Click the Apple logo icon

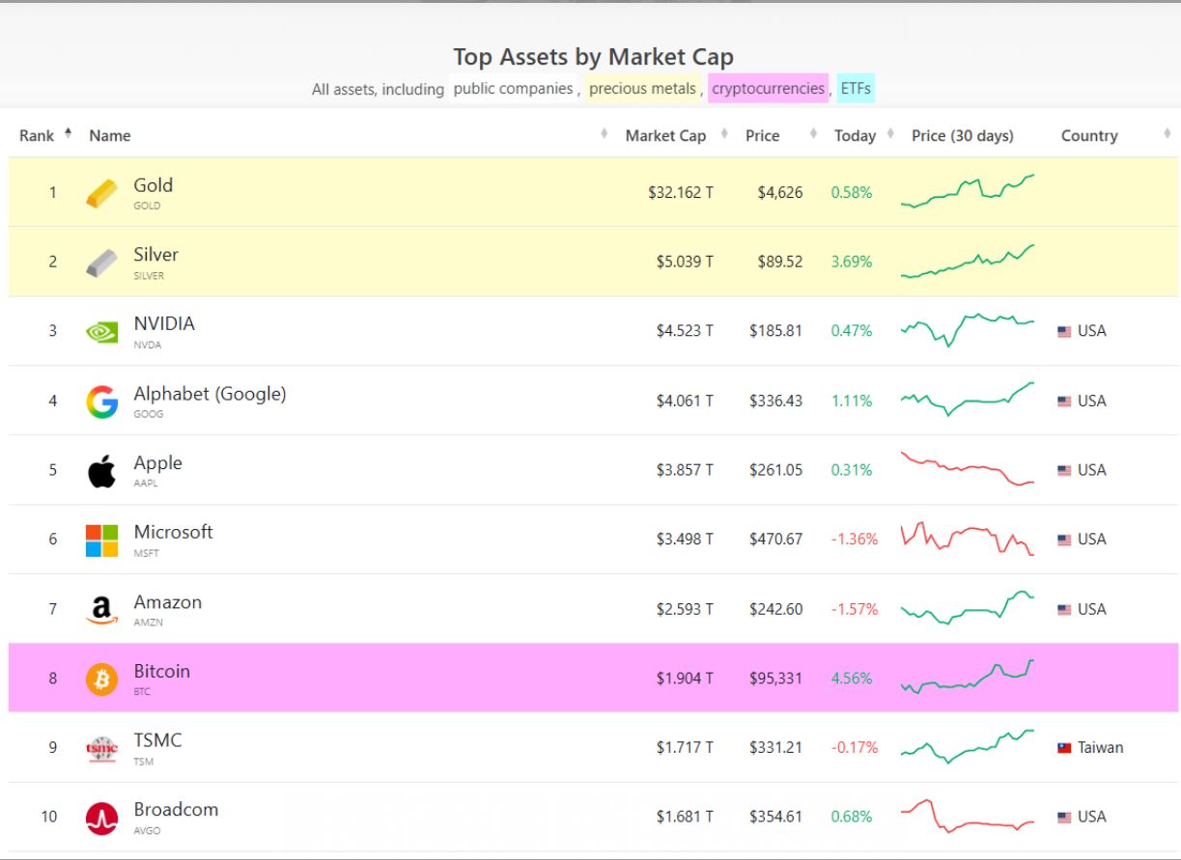tap(101, 471)
